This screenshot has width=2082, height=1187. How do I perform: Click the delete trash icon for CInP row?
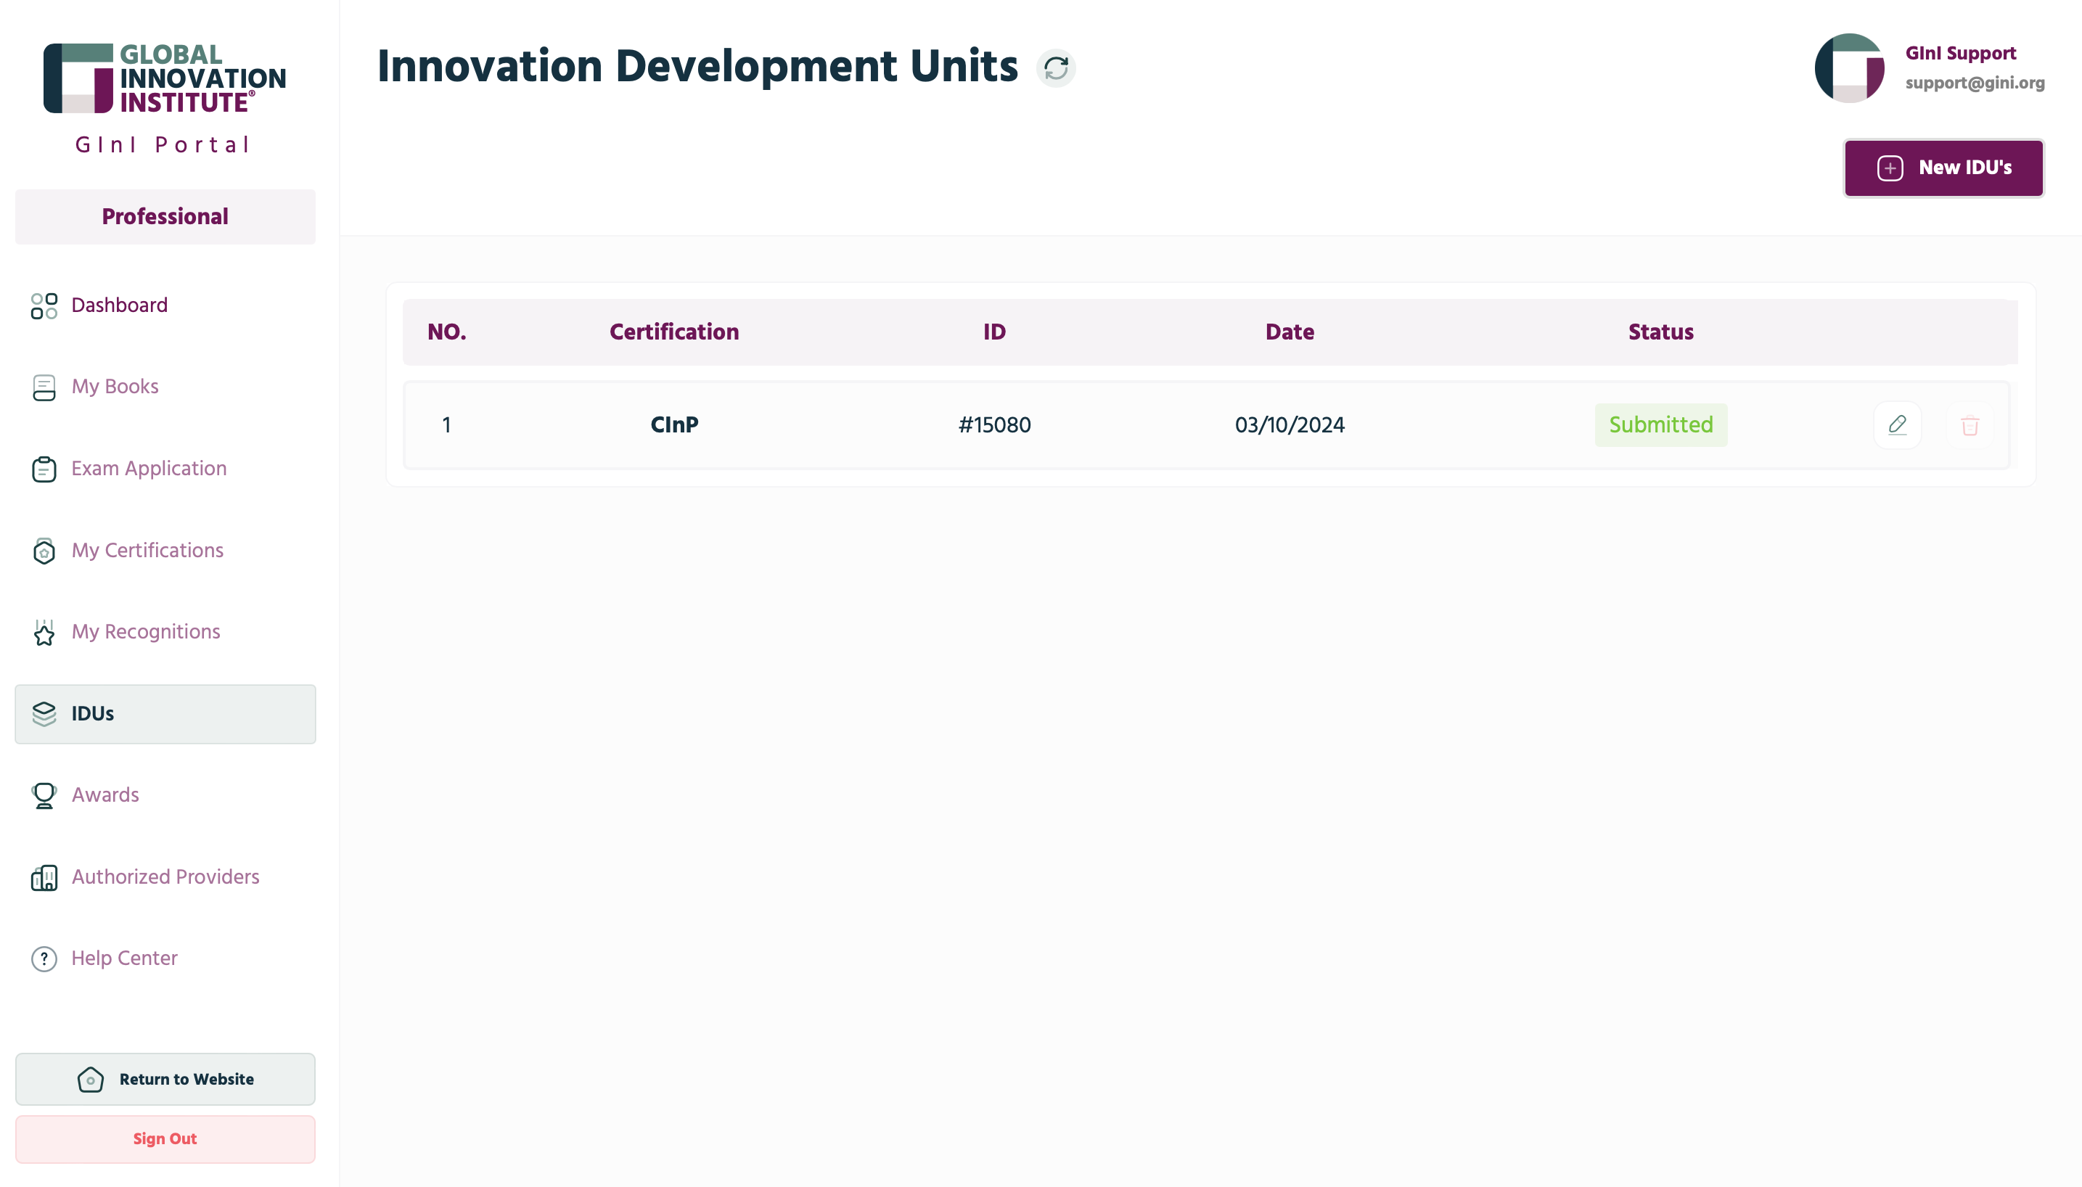click(1970, 426)
